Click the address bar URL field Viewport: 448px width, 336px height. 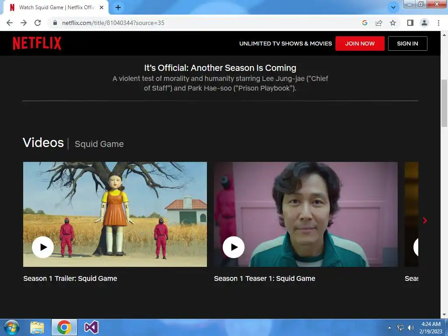(206, 23)
